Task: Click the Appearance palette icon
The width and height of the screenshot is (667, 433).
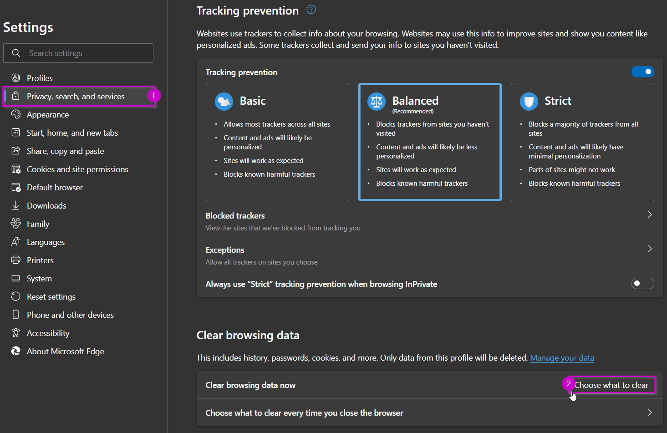Action: pyautogui.click(x=16, y=114)
